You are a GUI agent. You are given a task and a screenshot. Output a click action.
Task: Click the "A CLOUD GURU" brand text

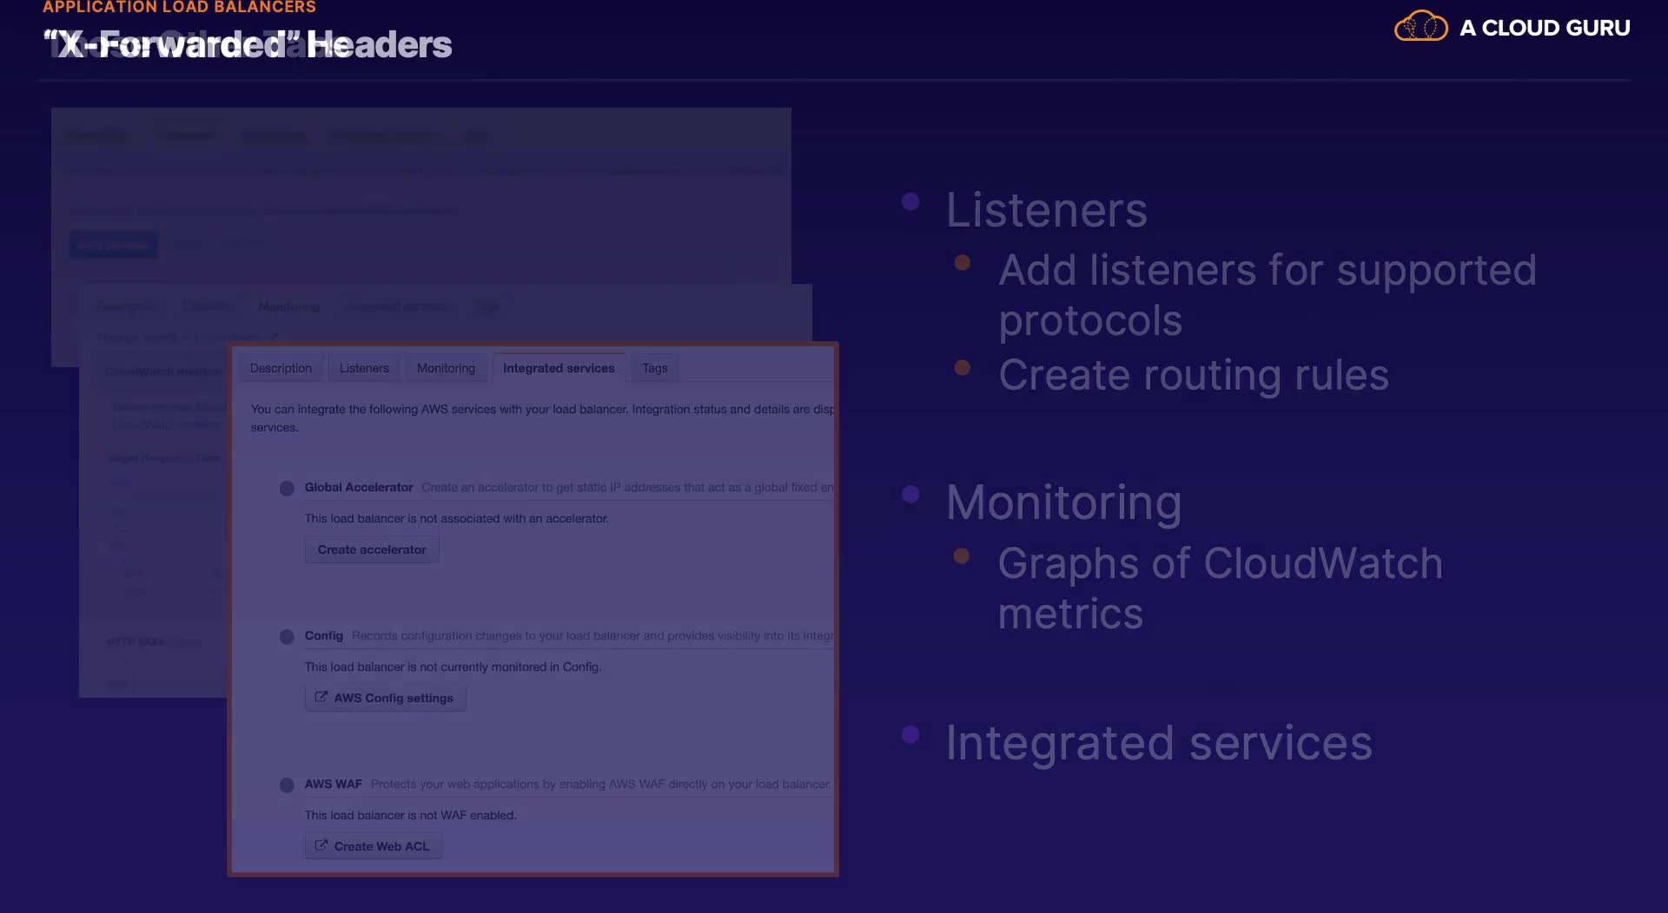(1545, 28)
